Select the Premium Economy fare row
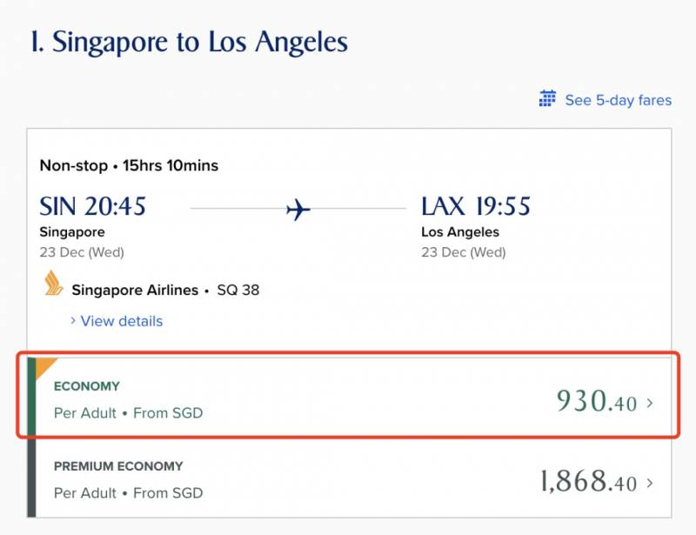Image resolution: width=696 pixels, height=535 pixels. 348,479
